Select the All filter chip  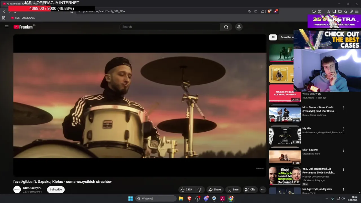[273, 37]
